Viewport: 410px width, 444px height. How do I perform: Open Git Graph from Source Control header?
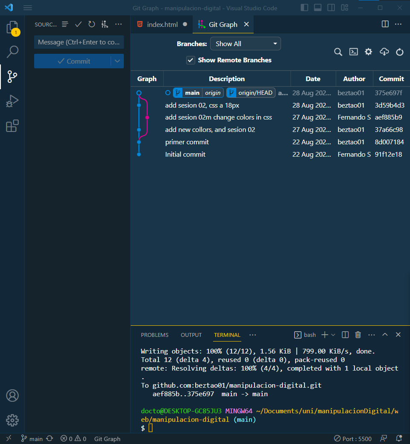105,24
